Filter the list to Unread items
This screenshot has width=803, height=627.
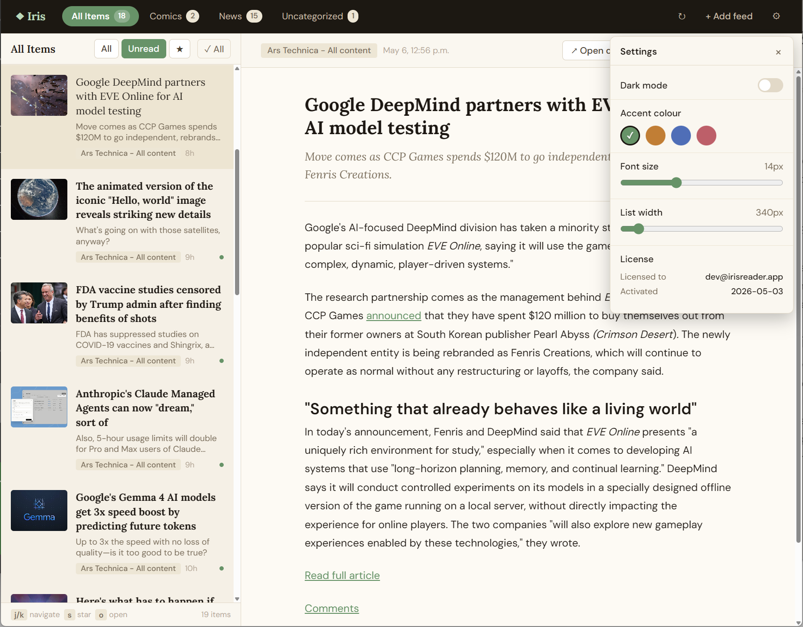click(x=144, y=49)
